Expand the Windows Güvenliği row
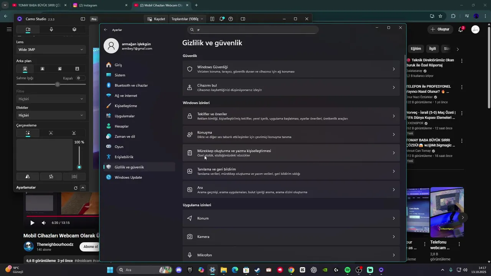Screen dimensions: 491x276 (x=291, y=69)
